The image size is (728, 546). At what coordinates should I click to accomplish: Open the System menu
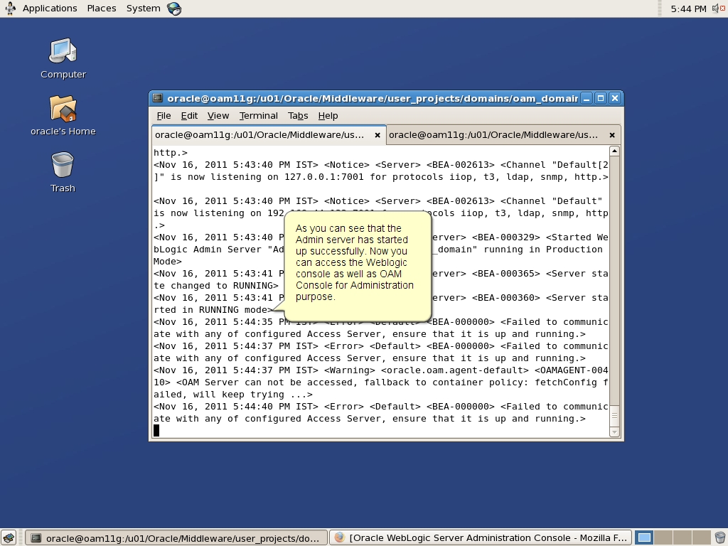point(142,8)
